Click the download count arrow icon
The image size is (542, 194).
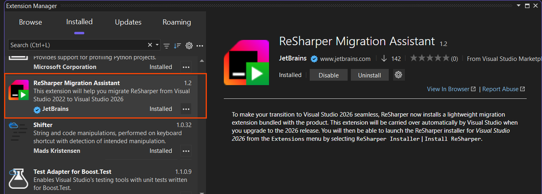[384, 58]
